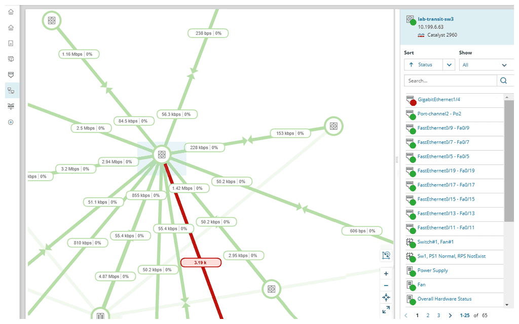This screenshot has height=324, width=519.
Task: Go to page 2 of the interface list
Action: coord(427,315)
